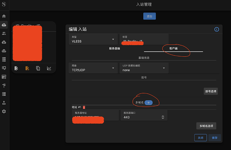Open TLS settings via certificate icon
Viewport: 231px width, 150px height.
tap(4, 68)
